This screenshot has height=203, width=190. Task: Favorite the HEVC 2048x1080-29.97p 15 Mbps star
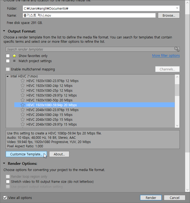(23, 124)
